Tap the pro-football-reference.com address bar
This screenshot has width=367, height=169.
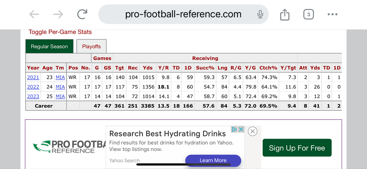pyautogui.click(x=183, y=15)
